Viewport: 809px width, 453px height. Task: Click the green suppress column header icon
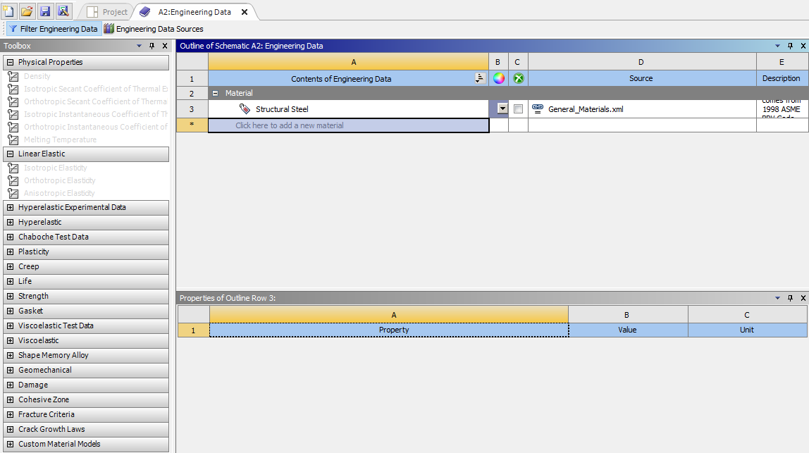(519, 78)
